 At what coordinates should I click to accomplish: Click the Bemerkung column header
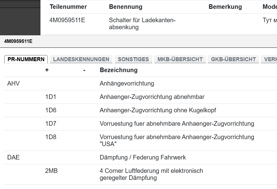click(225, 7)
